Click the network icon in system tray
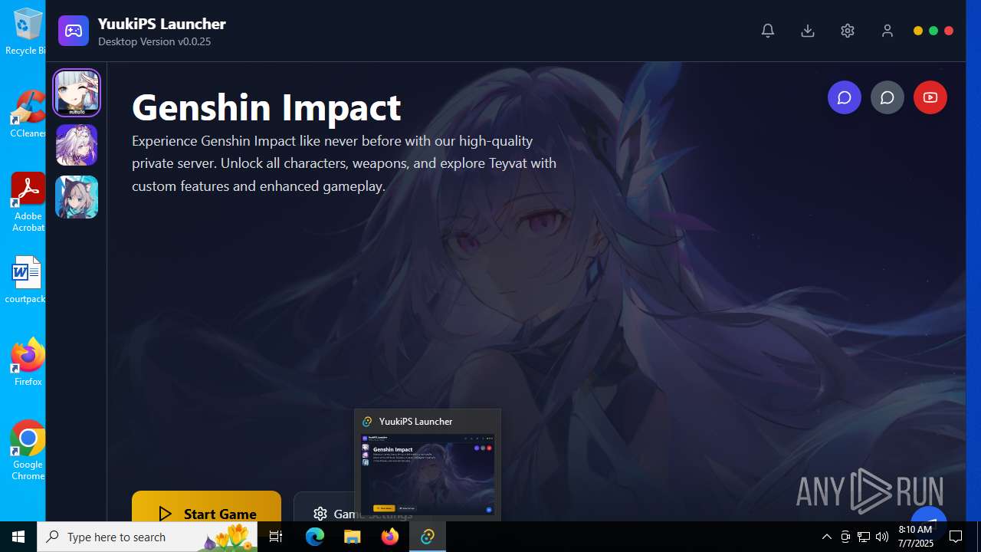The image size is (981, 552). (864, 537)
